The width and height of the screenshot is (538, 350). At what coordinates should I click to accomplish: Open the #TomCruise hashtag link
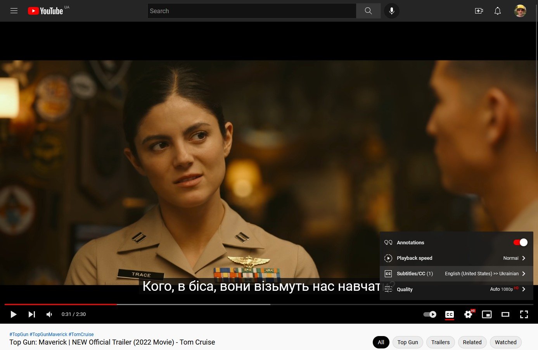click(x=81, y=335)
